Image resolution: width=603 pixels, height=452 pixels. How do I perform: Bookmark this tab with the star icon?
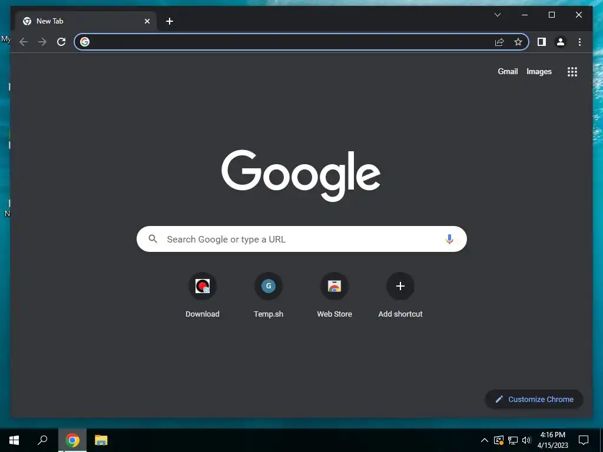[x=518, y=42]
